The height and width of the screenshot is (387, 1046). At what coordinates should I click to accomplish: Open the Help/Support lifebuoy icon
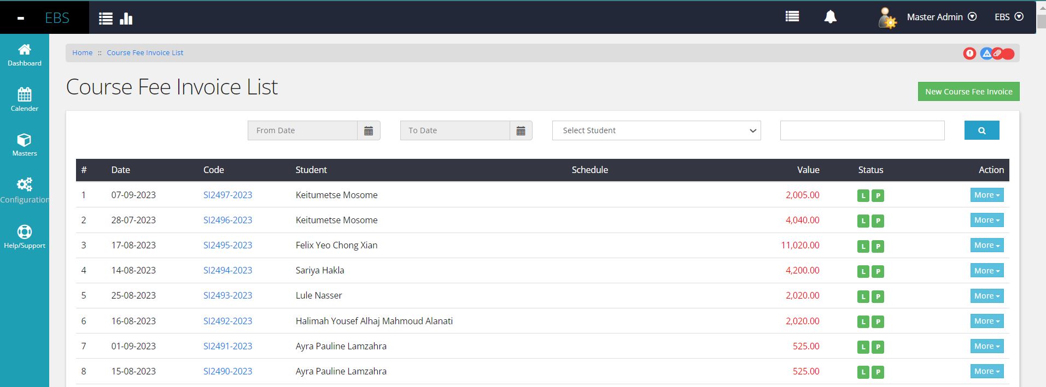[x=25, y=232]
